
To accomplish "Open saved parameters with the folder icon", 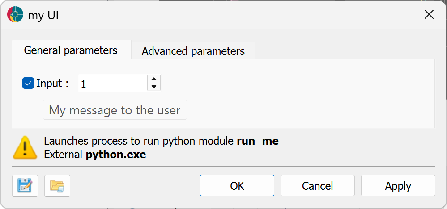I will point(57,186).
